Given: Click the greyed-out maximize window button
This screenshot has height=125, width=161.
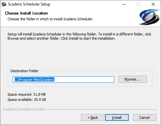Looking at the screenshot, I should point(138,4).
